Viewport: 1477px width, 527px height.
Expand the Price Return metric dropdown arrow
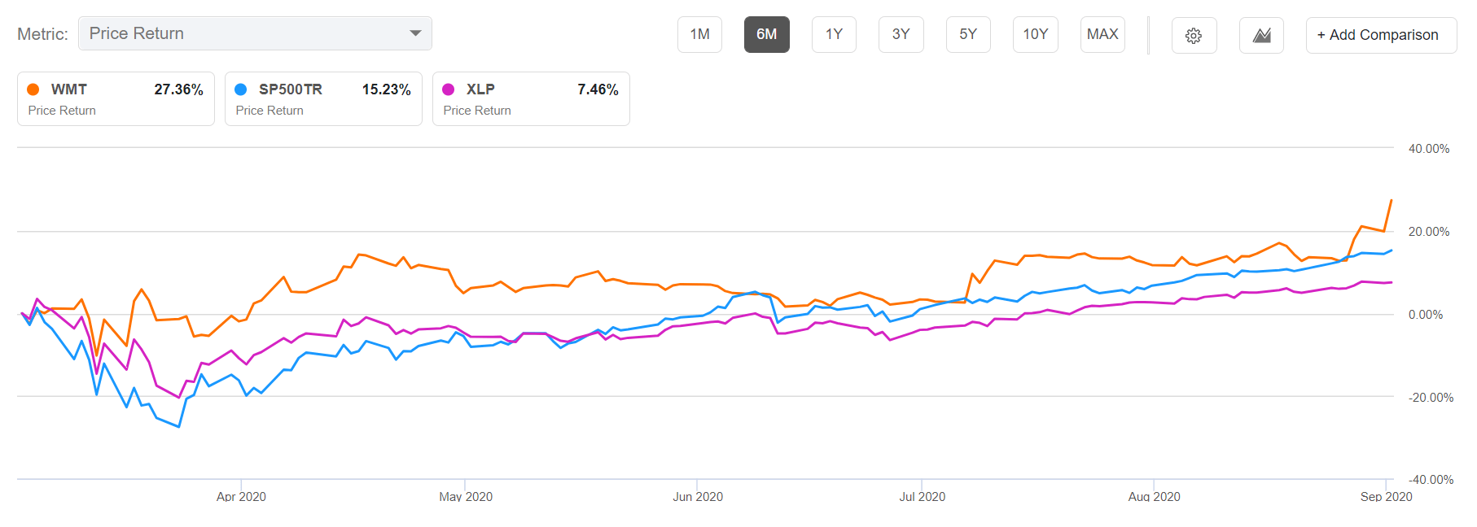coord(415,33)
